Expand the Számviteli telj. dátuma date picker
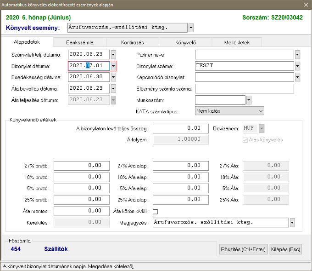This screenshot has height=271, width=312. pyautogui.click(x=113, y=54)
